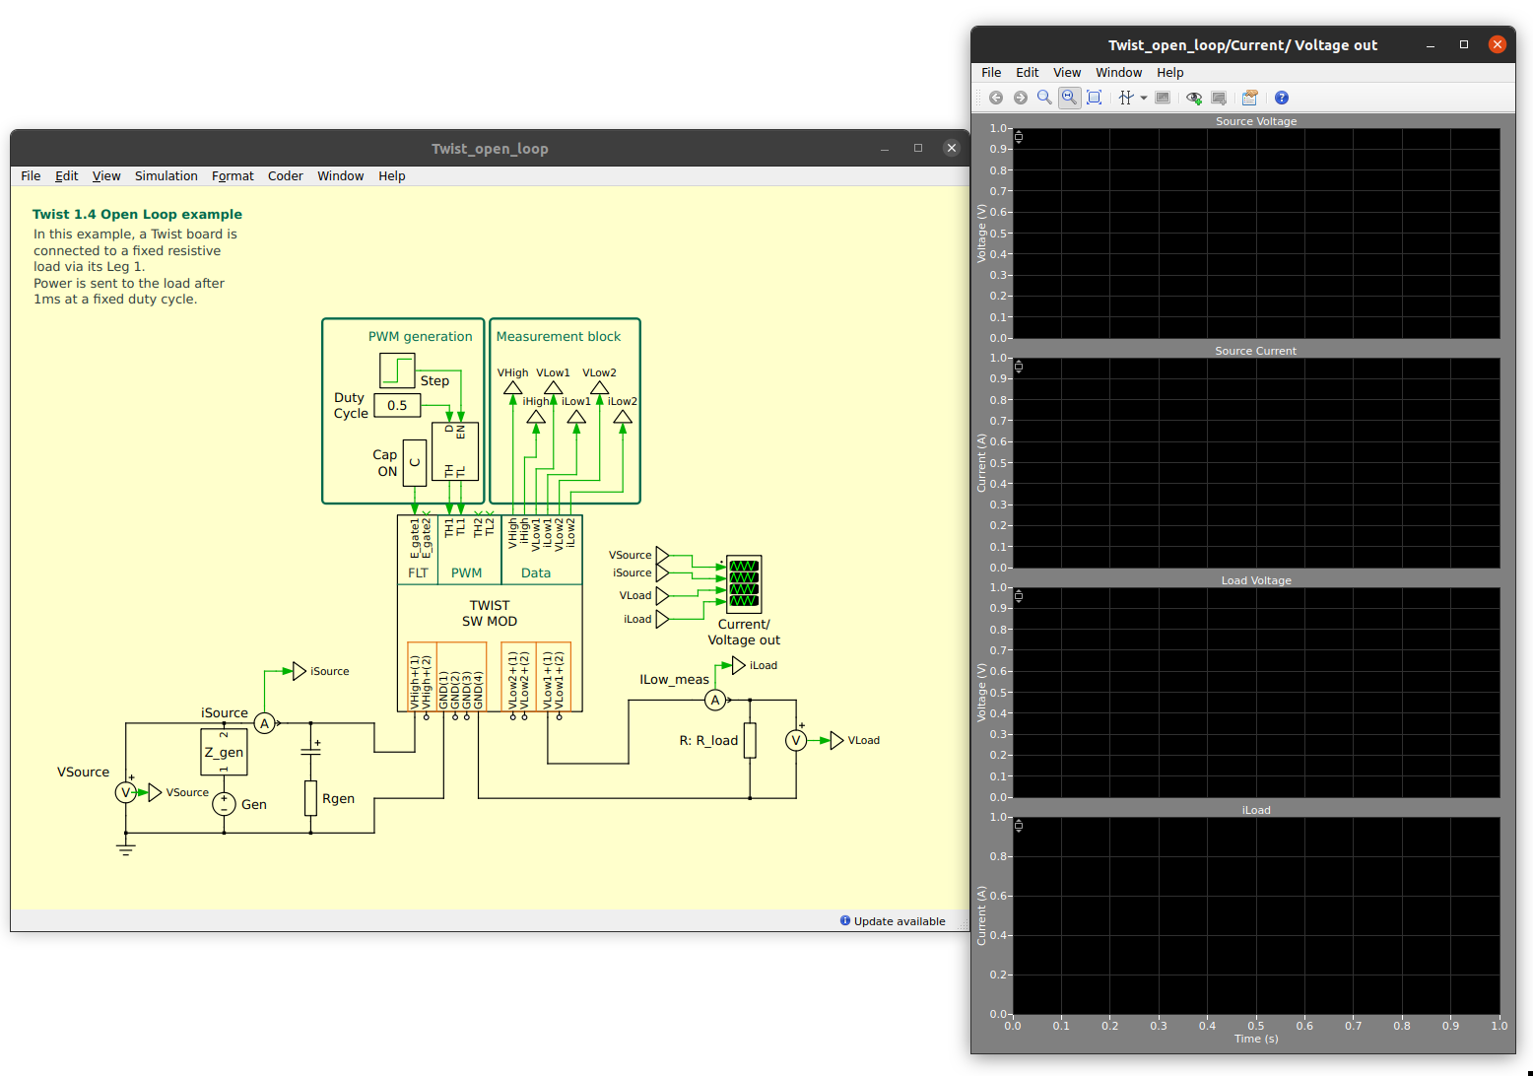Click the iSource goto tag above ammeter
Image resolution: width=1533 pixels, height=1076 pixels.
tap(300, 671)
